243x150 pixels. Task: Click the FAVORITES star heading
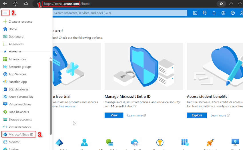click(x=12, y=52)
